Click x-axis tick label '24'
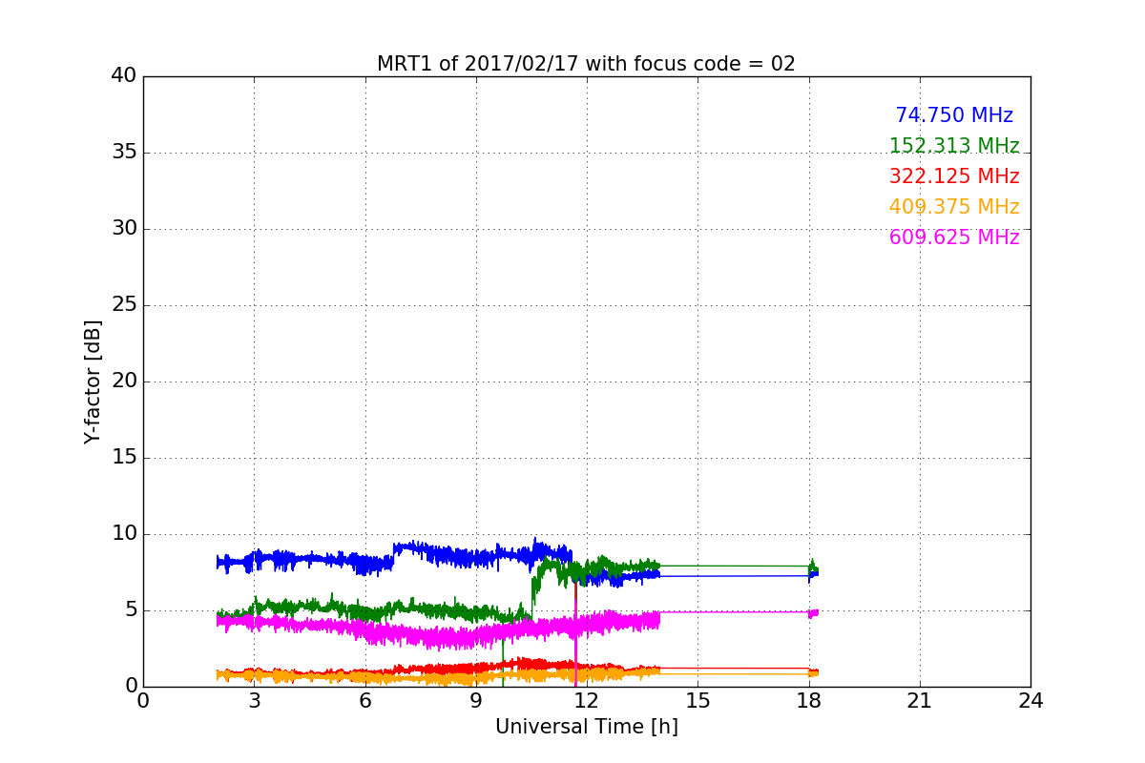The height and width of the screenshot is (763, 1145). pos(1030,701)
